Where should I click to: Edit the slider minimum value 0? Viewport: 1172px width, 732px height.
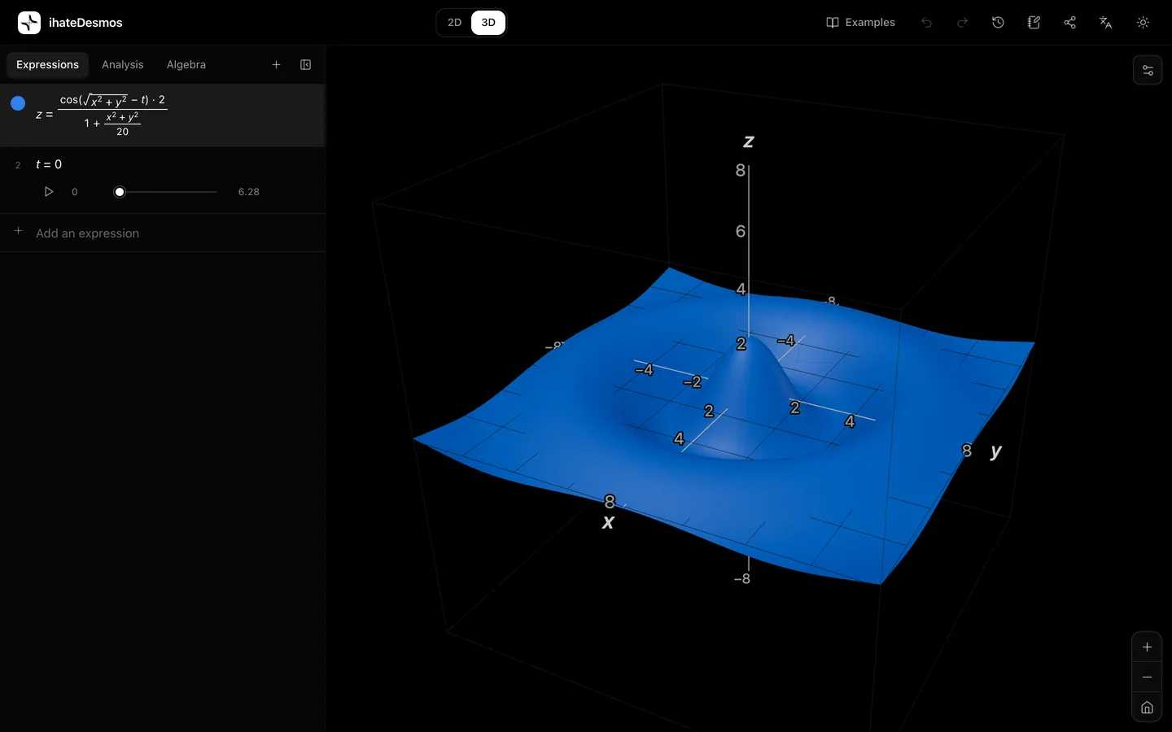click(x=75, y=192)
